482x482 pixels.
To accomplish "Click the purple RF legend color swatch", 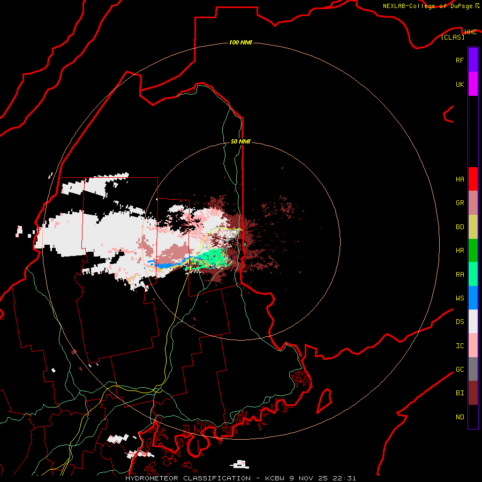I will [x=473, y=60].
